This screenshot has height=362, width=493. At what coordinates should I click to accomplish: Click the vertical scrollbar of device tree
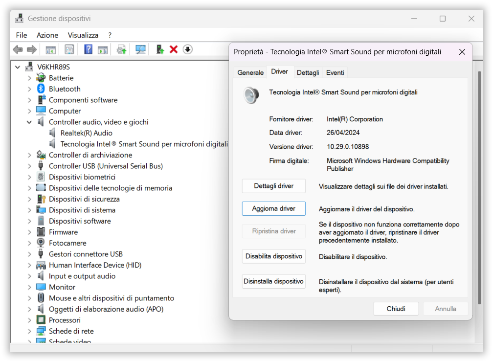pos(479,188)
